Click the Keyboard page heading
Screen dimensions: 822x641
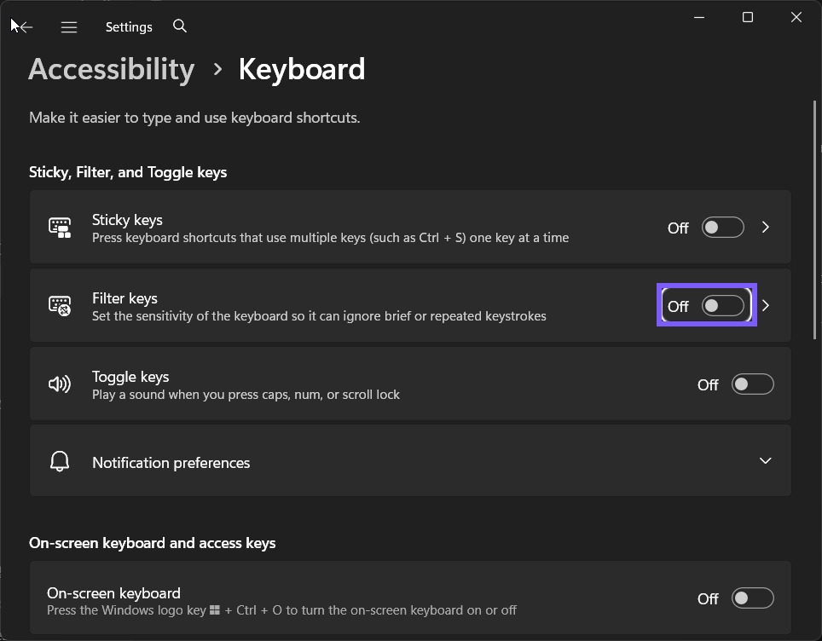pos(302,69)
